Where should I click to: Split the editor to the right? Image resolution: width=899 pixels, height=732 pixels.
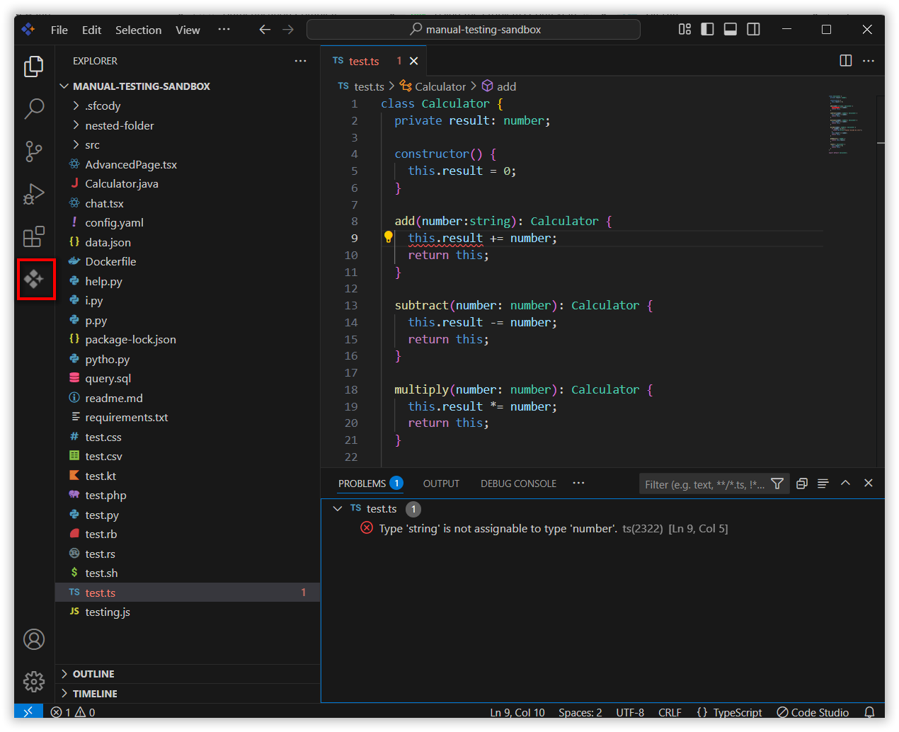pyautogui.click(x=845, y=61)
